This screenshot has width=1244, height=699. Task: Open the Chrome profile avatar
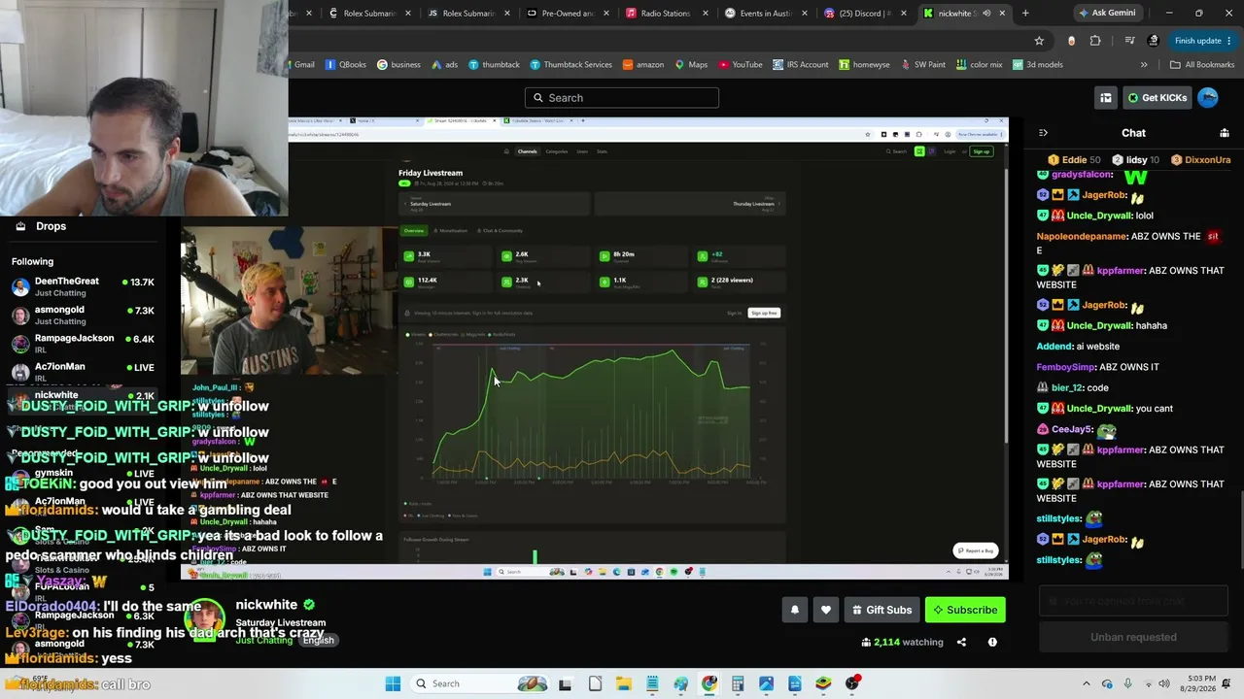1154,41
